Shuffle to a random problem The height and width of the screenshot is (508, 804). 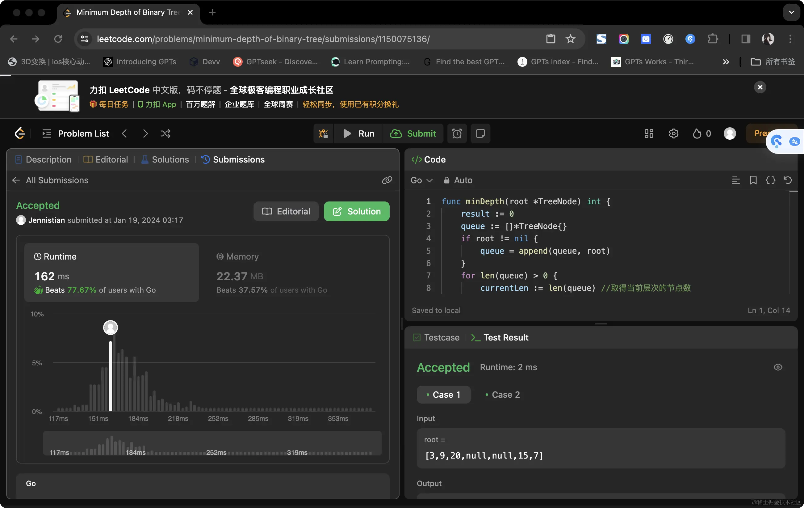[x=165, y=134]
